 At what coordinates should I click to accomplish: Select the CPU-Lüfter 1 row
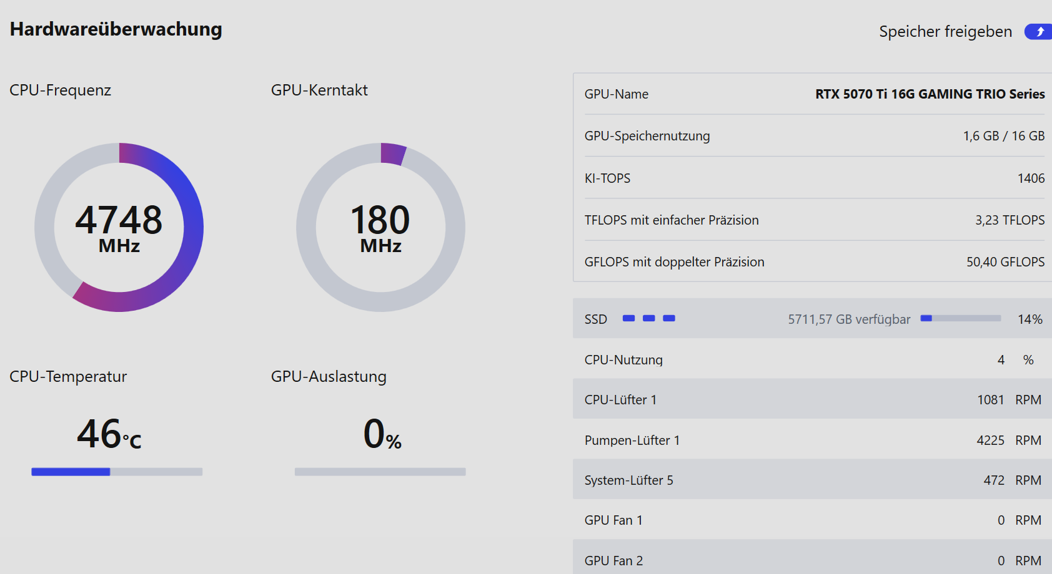(812, 399)
